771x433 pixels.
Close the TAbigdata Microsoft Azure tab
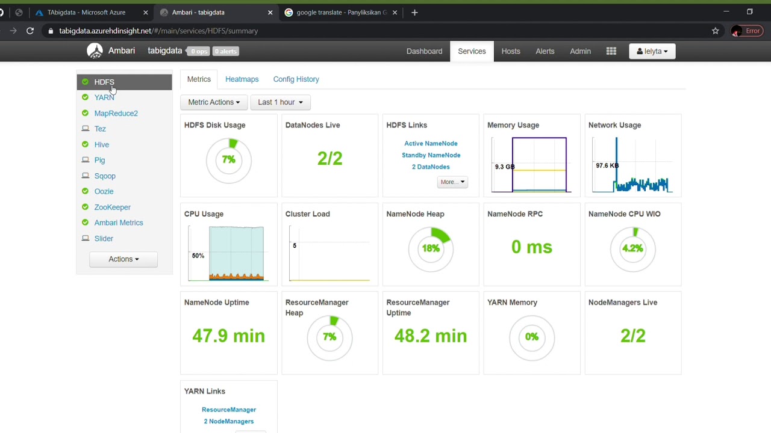point(146,12)
